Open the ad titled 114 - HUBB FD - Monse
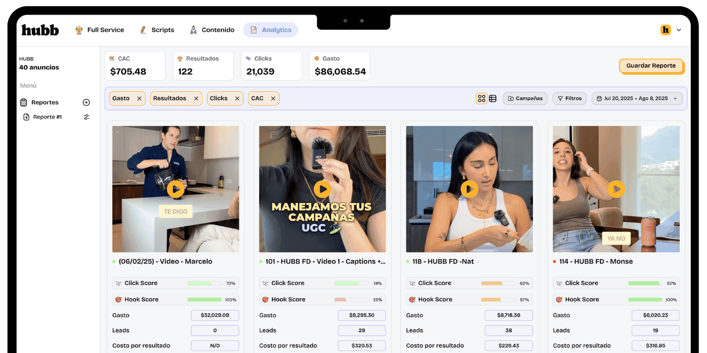The height and width of the screenshot is (353, 707). pyautogui.click(x=596, y=261)
